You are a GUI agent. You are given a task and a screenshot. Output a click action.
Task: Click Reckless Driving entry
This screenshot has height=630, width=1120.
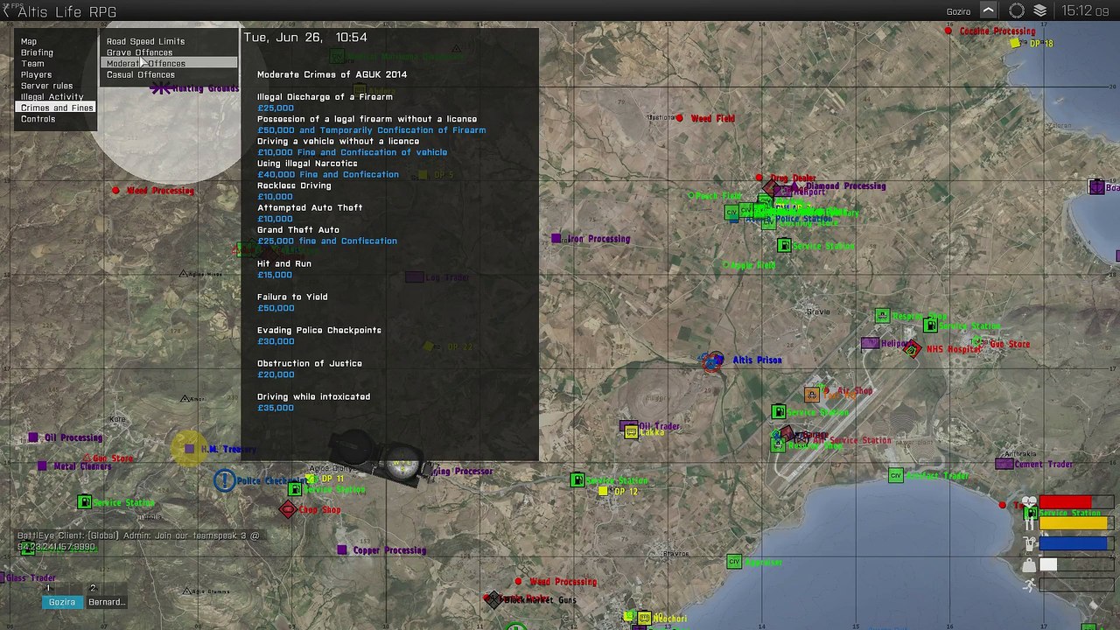click(x=294, y=185)
